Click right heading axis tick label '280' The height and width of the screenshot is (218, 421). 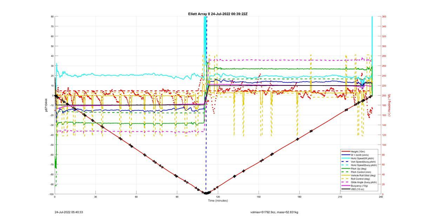click(384, 56)
